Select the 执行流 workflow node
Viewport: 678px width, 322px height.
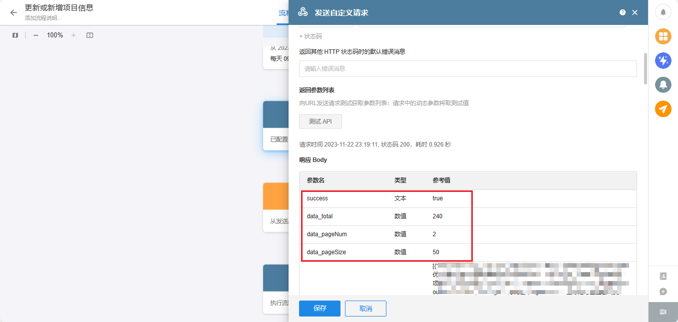[x=276, y=289]
